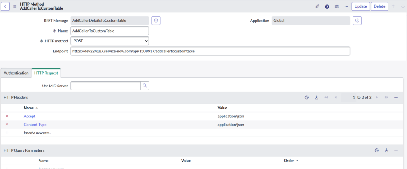
Task: Open more options ellipsis menu
Action: point(346,6)
